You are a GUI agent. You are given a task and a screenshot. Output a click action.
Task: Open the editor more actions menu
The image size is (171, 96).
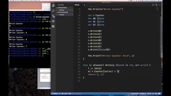click(x=160, y=5)
